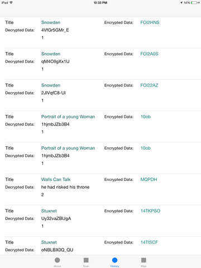Tap the blue History tab icon
Screen dimensions: 201x268
pos(114,260)
